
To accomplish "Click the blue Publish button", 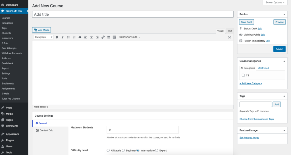I will pos(279,49).
